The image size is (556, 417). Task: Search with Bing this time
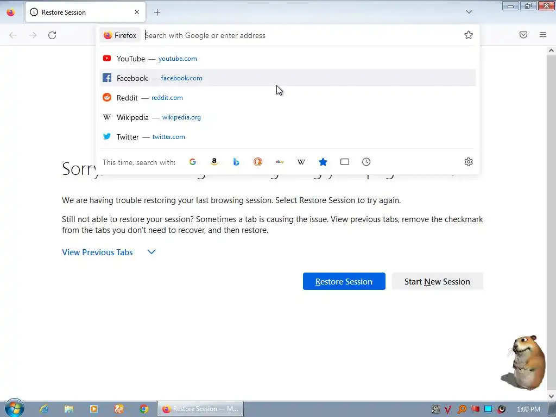pyautogui.click(x=236, y=162)
